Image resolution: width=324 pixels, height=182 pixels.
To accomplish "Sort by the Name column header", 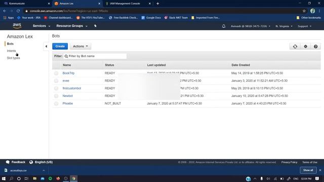I will [x=67, y=65].
